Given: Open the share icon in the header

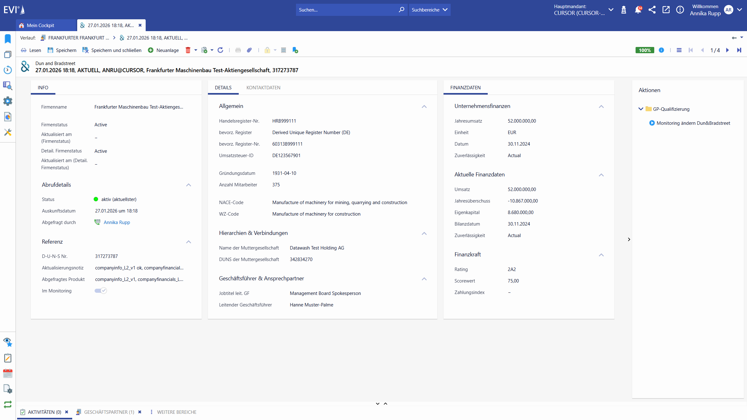Looking at the screenshot, I should pyautogui.click(x=652, y=10).
